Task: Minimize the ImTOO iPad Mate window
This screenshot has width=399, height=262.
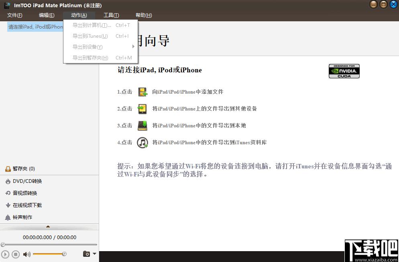Action: pyautogui.click(x=373, y=4)
